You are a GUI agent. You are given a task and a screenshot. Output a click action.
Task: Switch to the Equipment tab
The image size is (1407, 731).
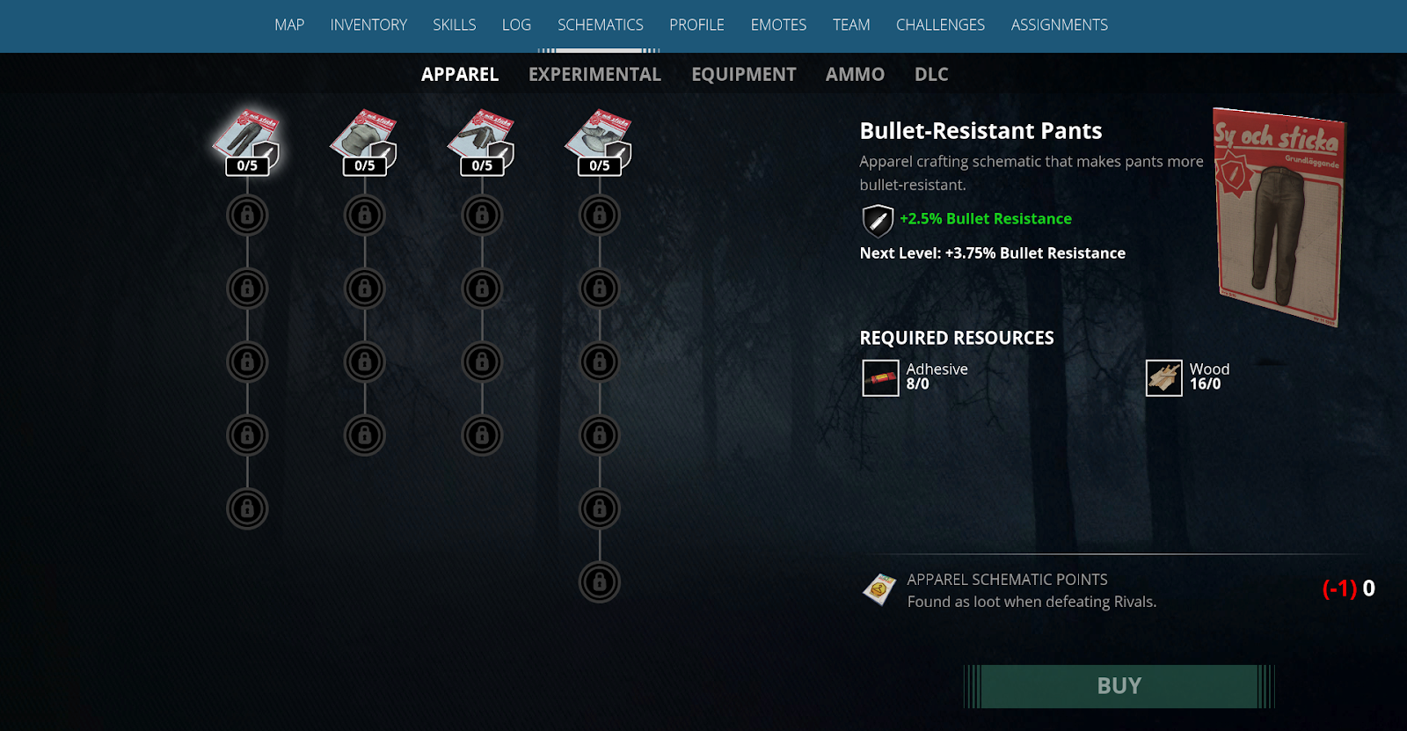pyautogui.click(x=743, y=75)
